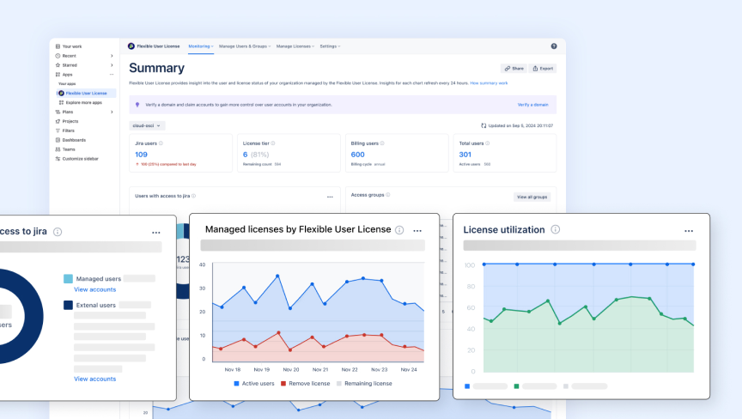Open the Manage Licenses dropdown menu

(x=295, y=46)
